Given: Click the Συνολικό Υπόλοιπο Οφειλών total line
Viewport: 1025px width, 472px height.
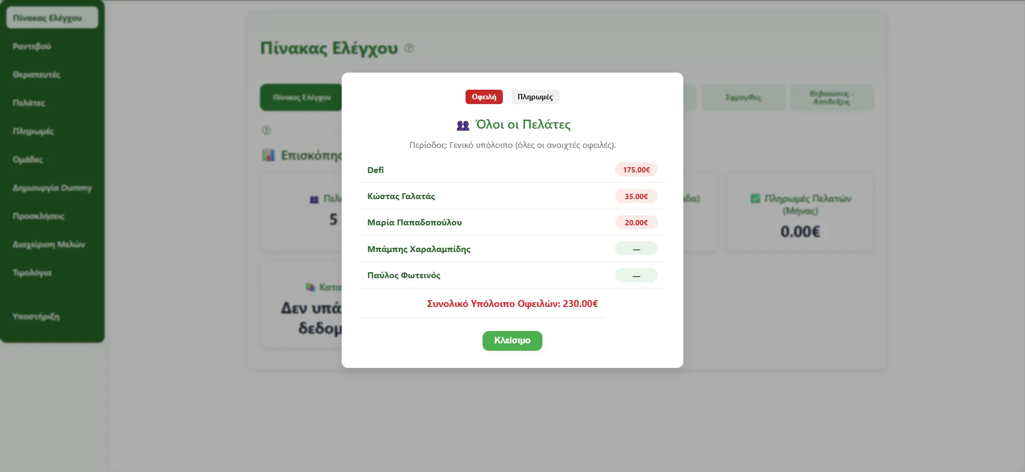Looking at the screenshot, I should pyautogui.click(x=512, y=303).
